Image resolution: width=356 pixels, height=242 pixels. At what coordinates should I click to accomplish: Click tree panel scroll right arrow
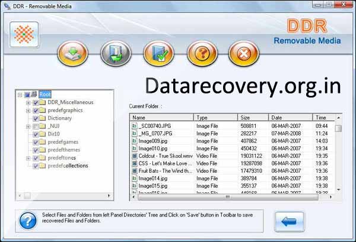coord(109,196)
